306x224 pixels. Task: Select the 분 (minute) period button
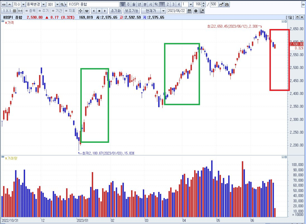[x=145, y=4]
